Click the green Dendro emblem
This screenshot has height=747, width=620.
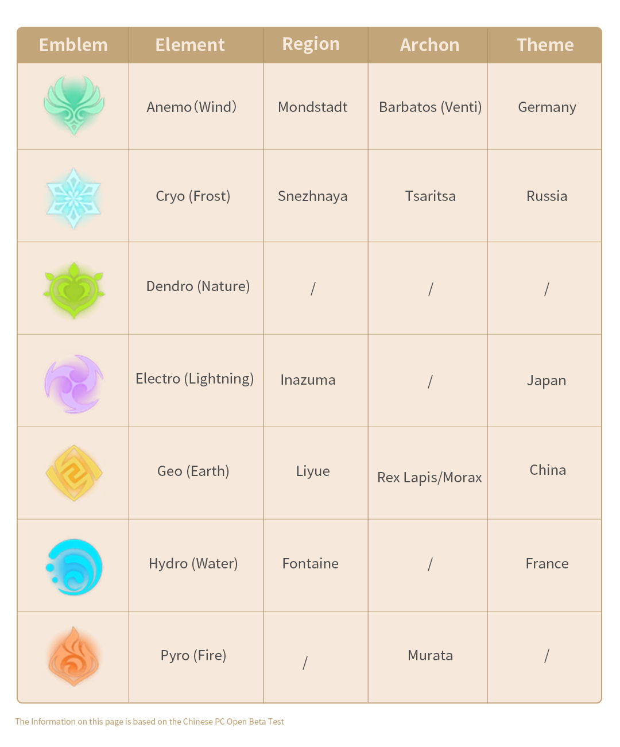click(74, 290)
